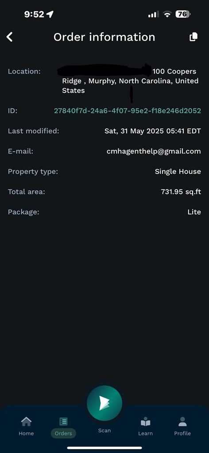The width and height of the screenshot is (209, 453).
Task: Start a scan with the green Scan button
Action: click(104, 403)
